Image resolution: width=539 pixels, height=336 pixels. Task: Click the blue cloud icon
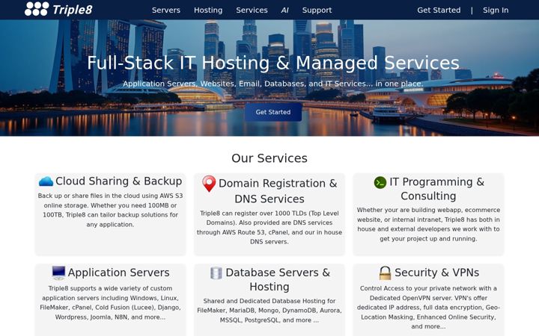(46, 181)
